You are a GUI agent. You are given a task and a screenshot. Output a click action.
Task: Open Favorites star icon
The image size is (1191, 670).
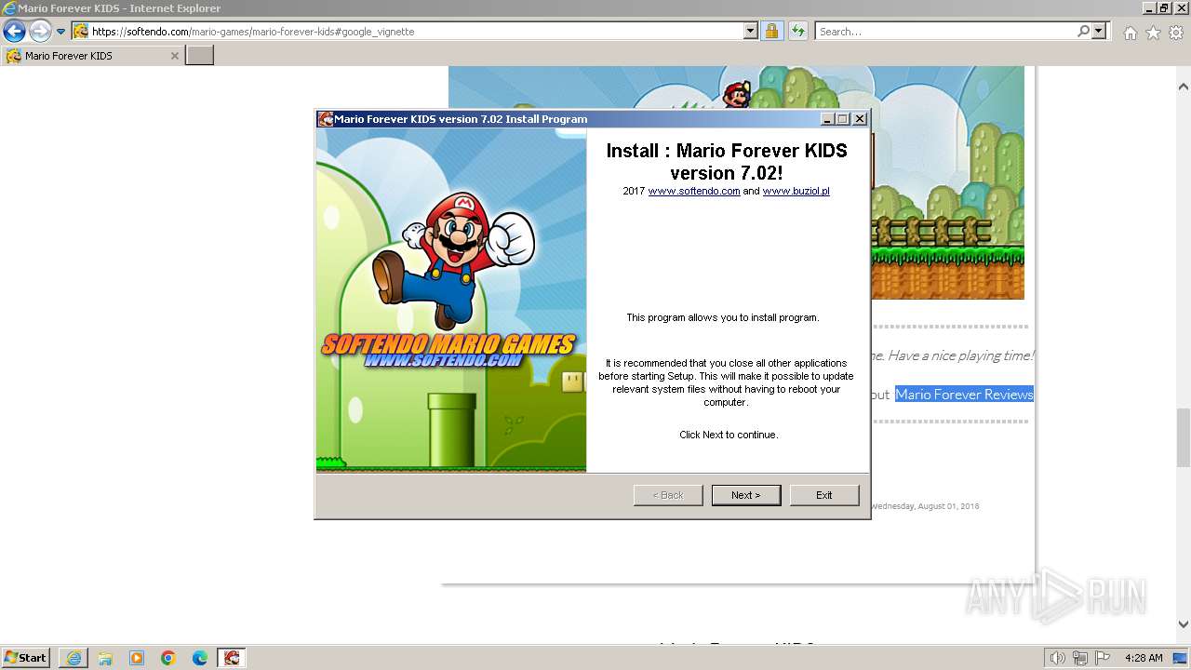click(1153, 33)
